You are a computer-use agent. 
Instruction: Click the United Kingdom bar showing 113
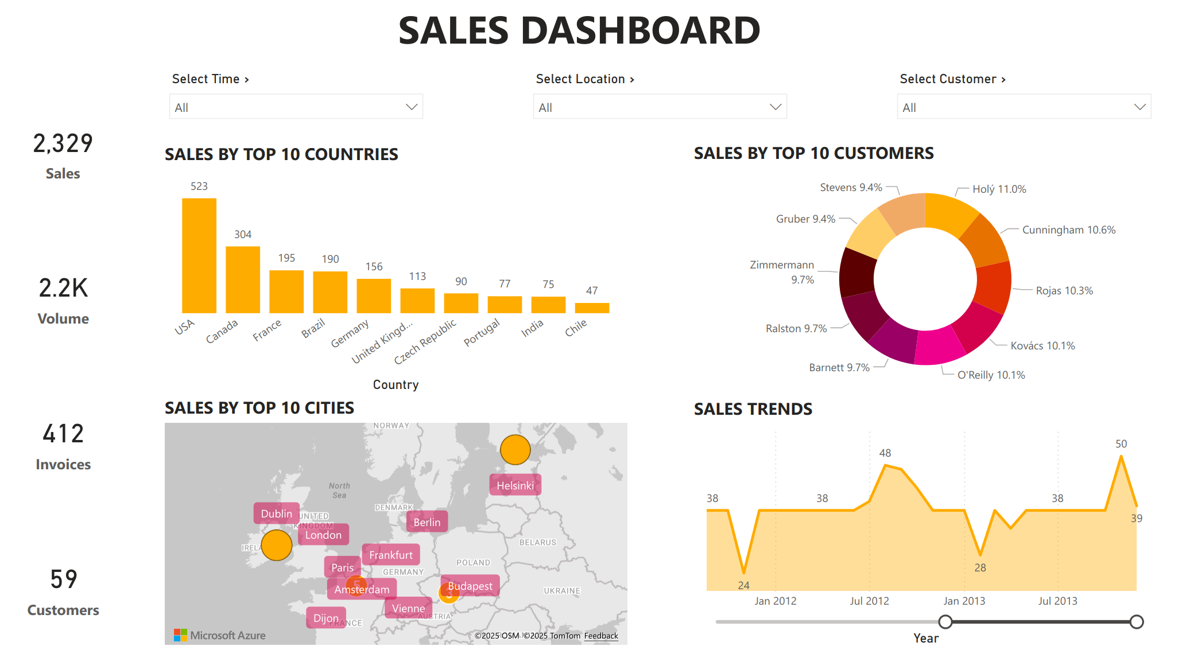coord(417,301)
